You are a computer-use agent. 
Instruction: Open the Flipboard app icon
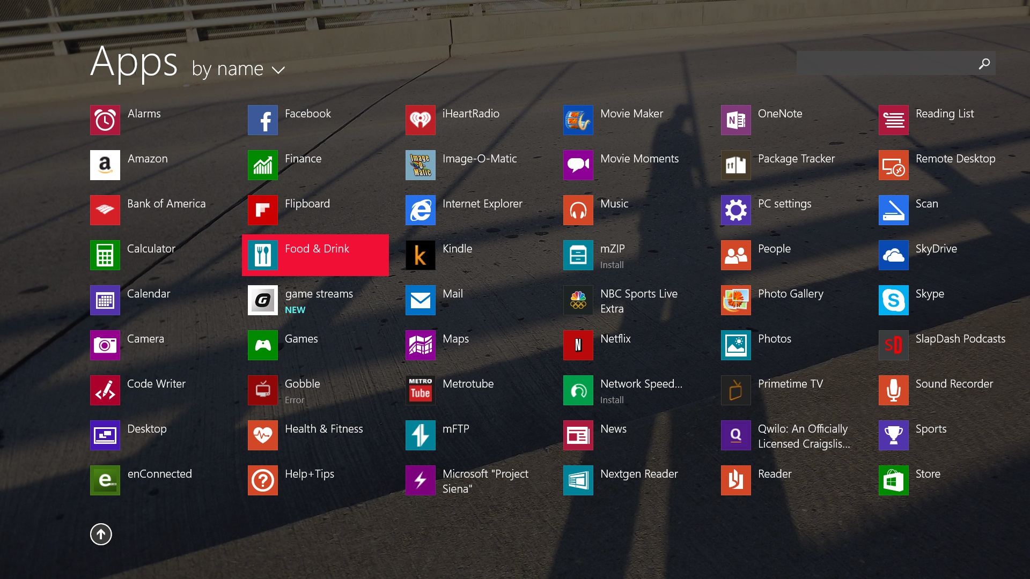pos(263,210)
